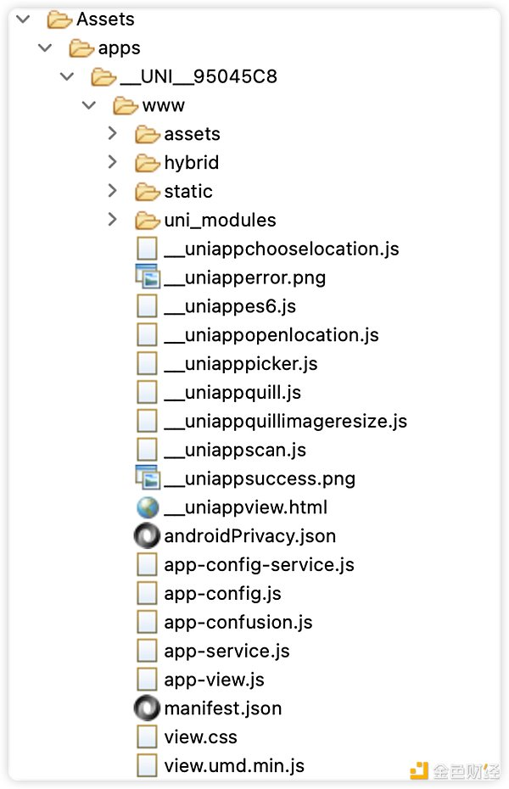
Task: Expand the static folder
Action: [x=113, y=191]
